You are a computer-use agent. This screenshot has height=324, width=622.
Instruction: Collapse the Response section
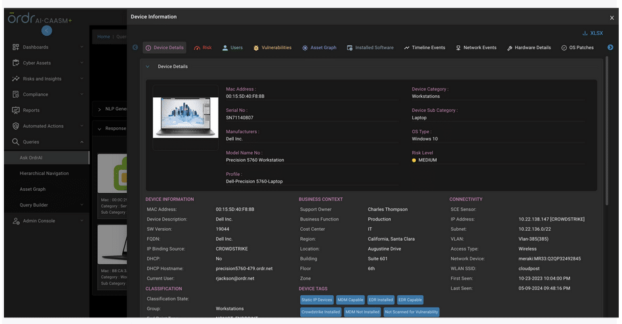tap(99, 129)
